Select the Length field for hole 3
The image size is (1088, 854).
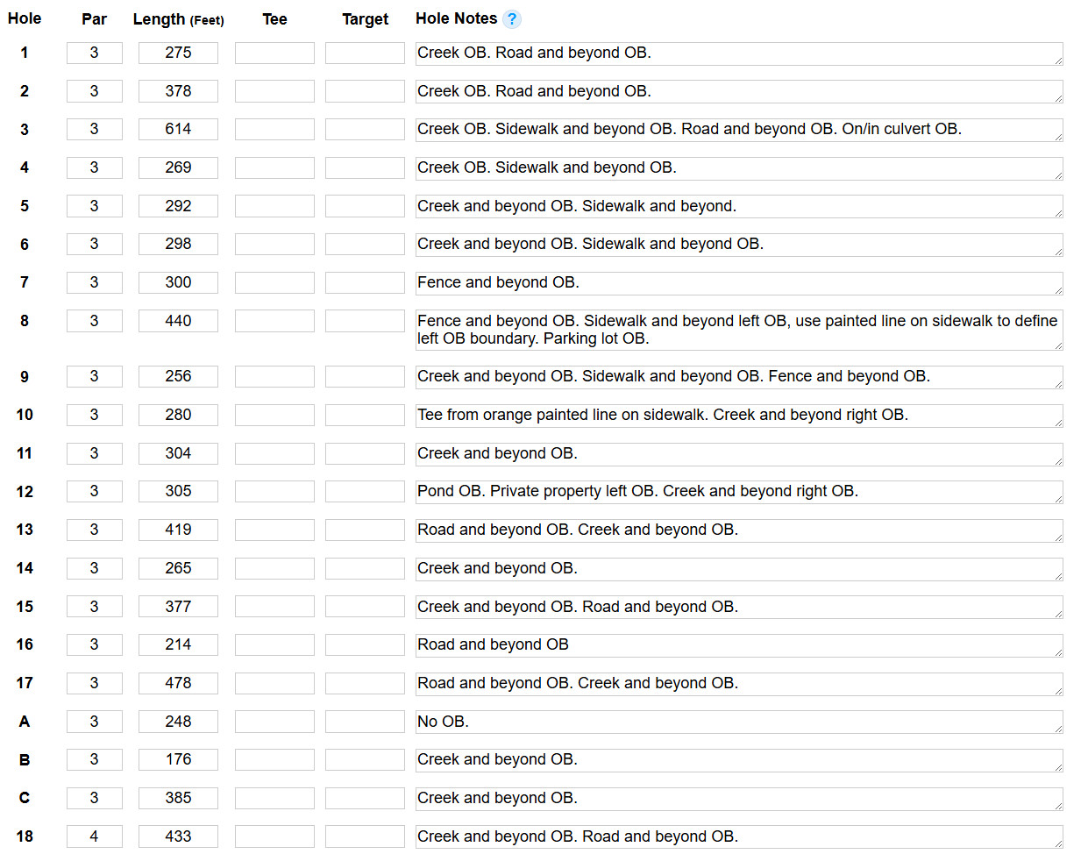178,129
